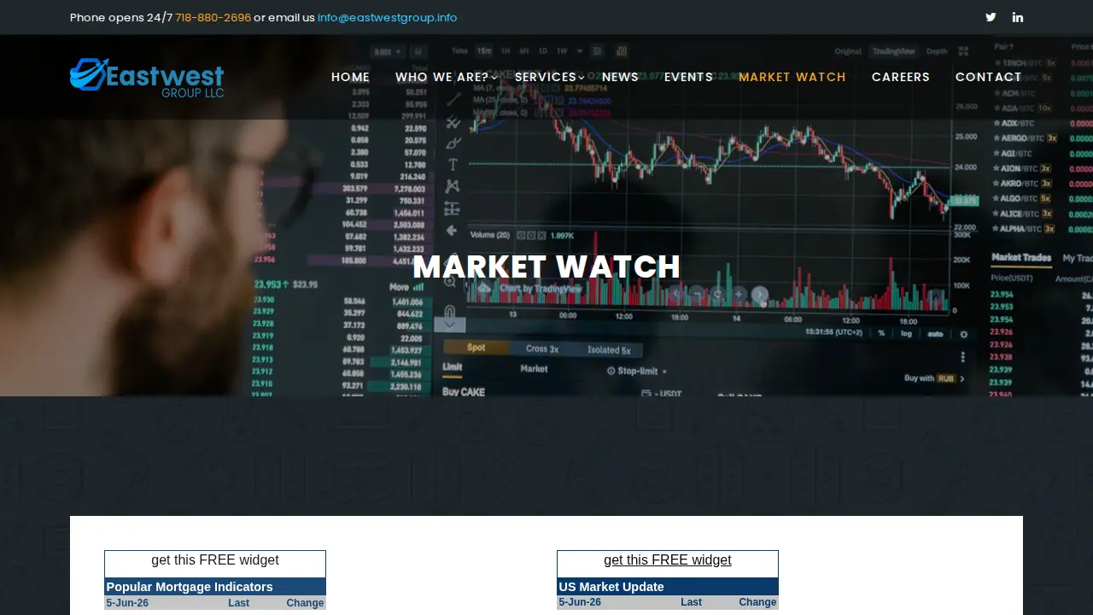Open the Events menu item
Image resolution: width=1093 pixels, height=615 pixels.
688,77
